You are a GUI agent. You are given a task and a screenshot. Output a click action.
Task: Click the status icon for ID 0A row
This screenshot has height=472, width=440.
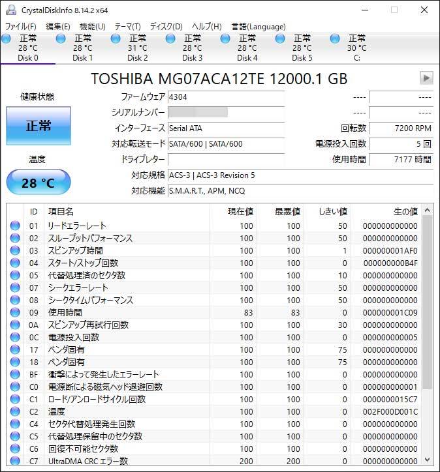point(15,325)
